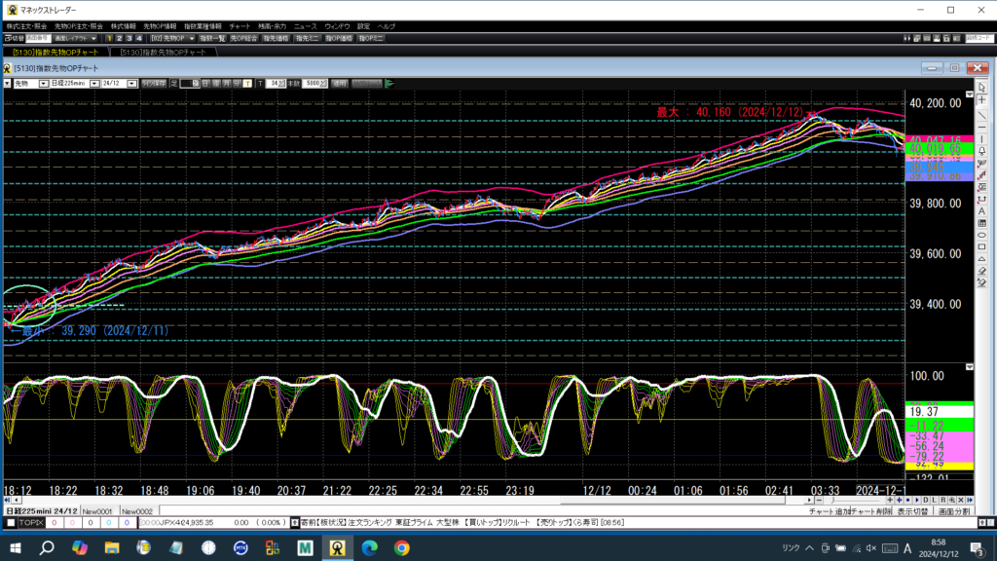Click the 指先価格 button
Viewport: 997px width, 561px height.
[276, 38]
